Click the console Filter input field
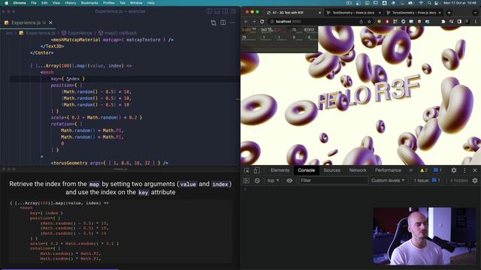This screenshot has height=270, width=481. pyautogui.click(x=334, y=181)
